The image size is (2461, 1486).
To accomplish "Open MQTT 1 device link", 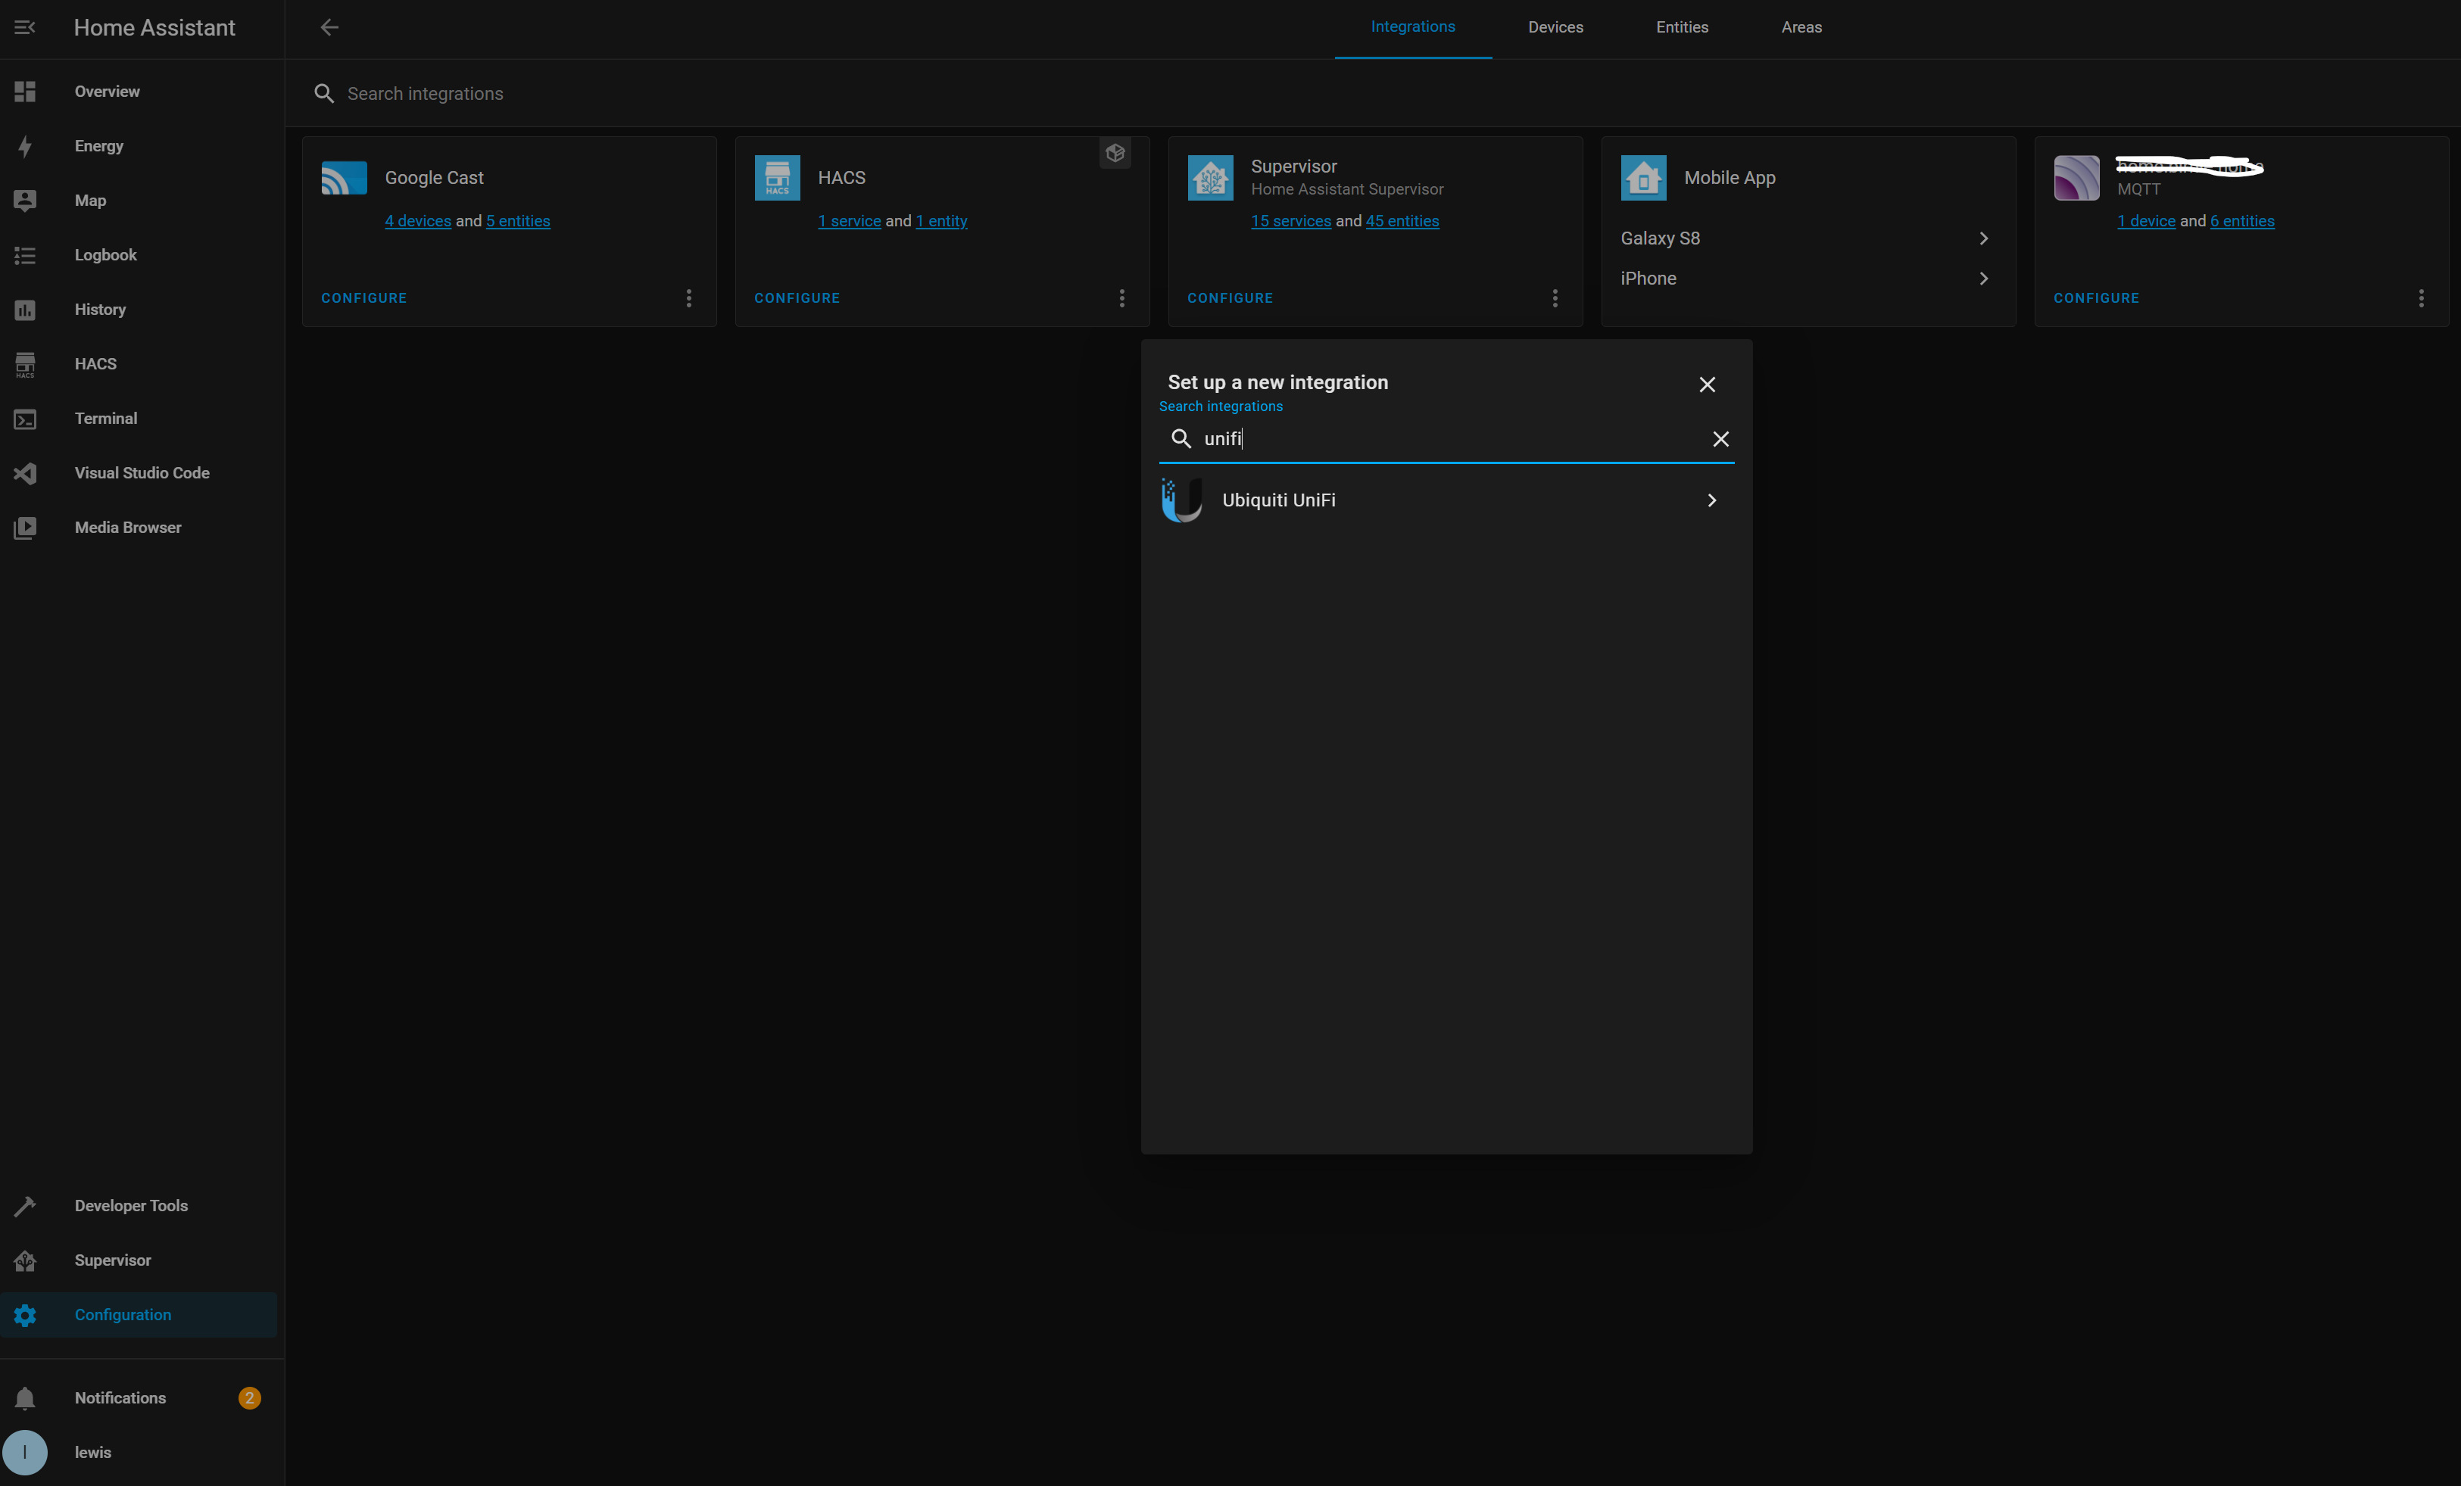I will 2147,221.
